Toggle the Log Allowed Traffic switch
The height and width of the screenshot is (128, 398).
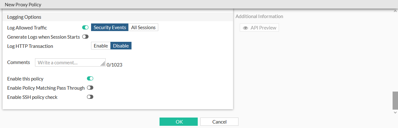[x=85, y=28]
